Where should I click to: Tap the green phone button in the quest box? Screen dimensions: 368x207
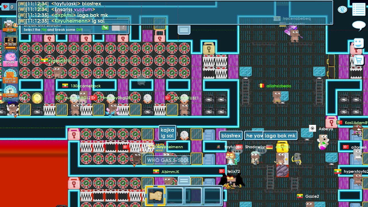105,27
